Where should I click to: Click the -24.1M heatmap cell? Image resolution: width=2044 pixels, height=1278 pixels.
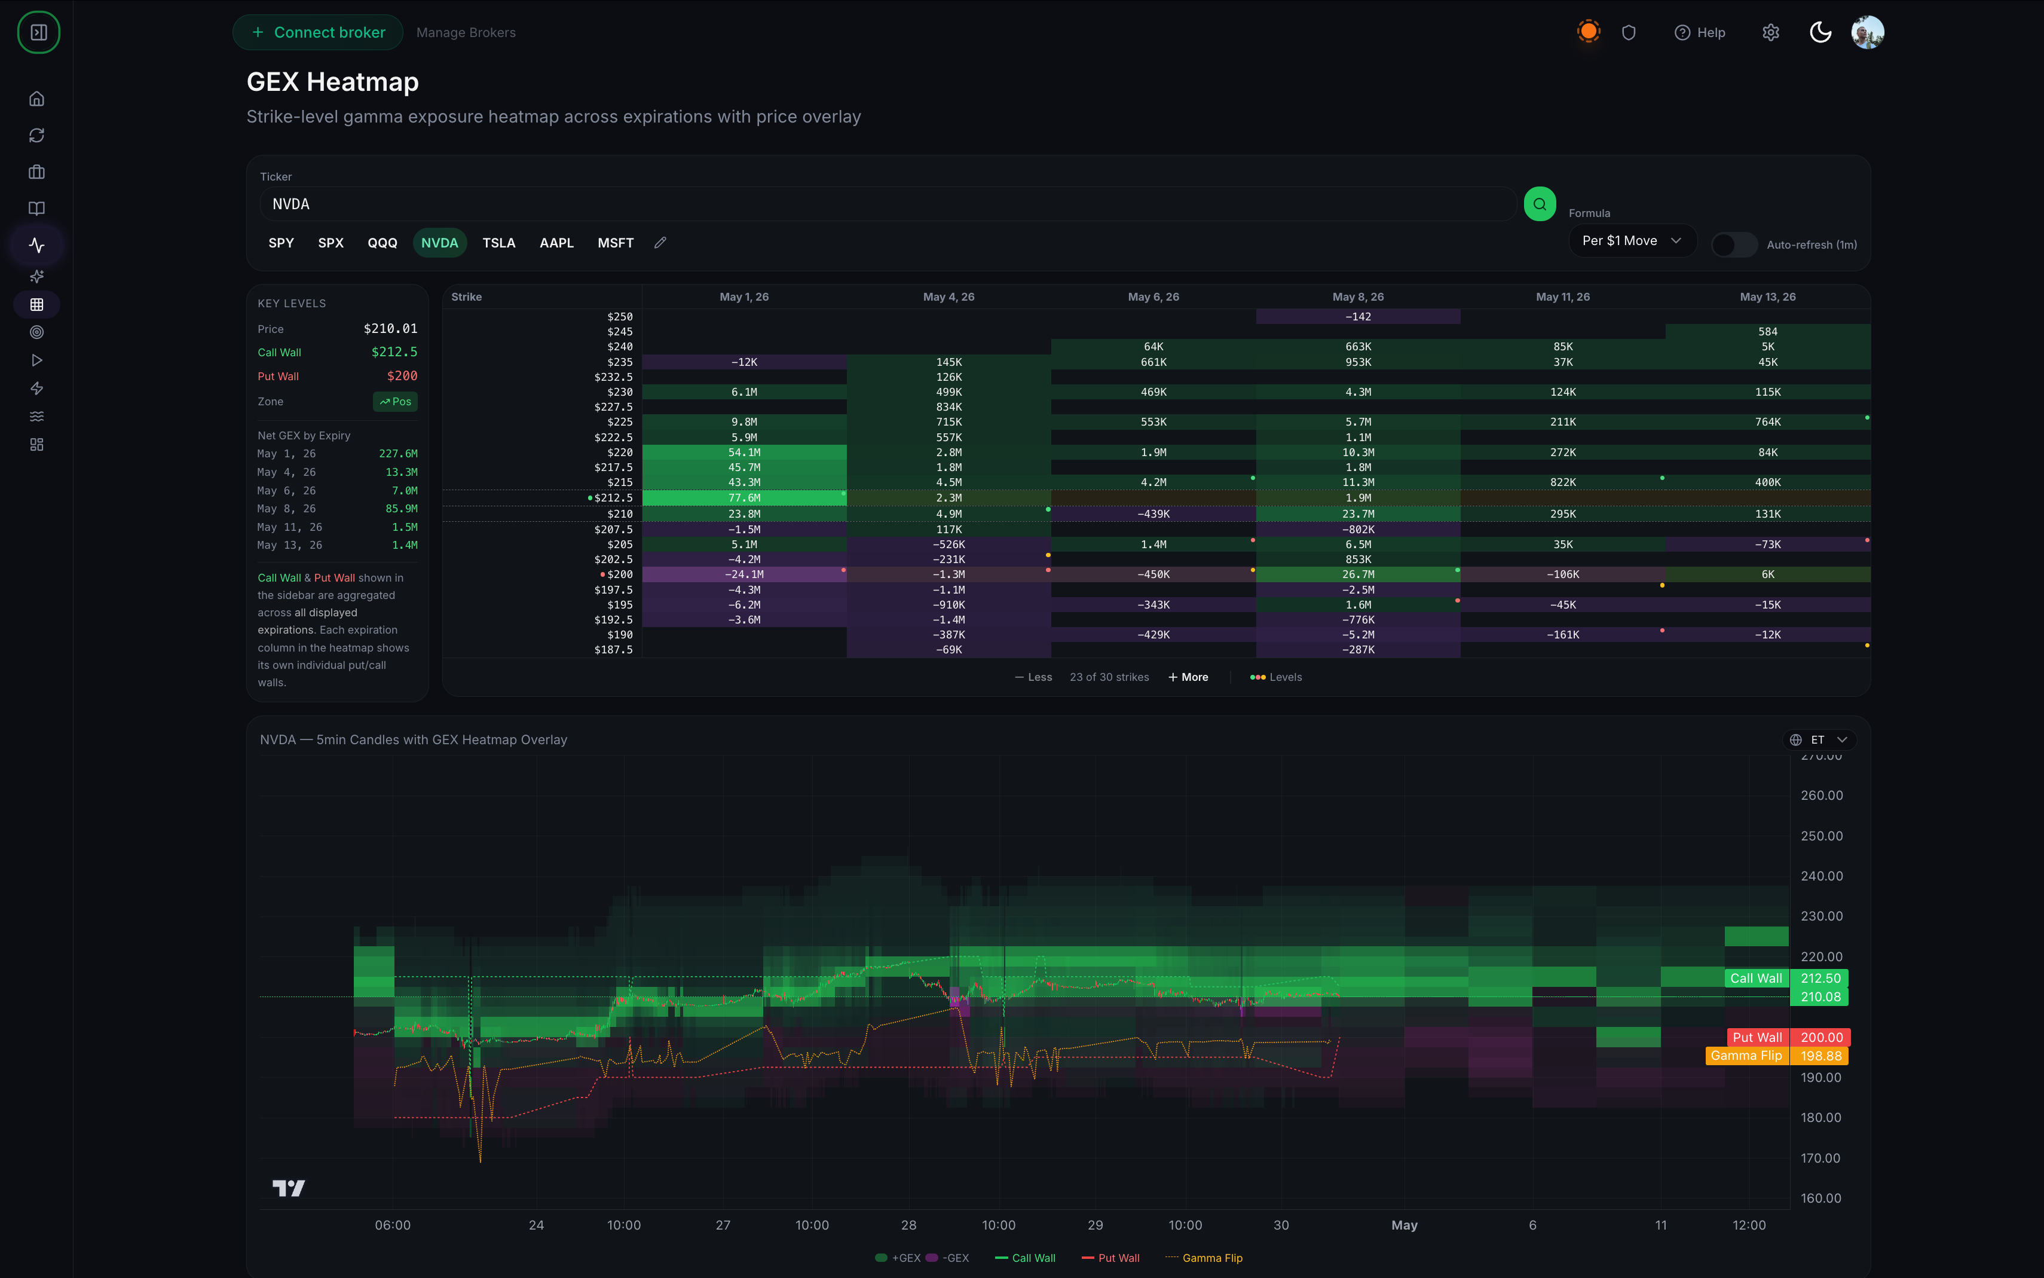pos(745,574)
